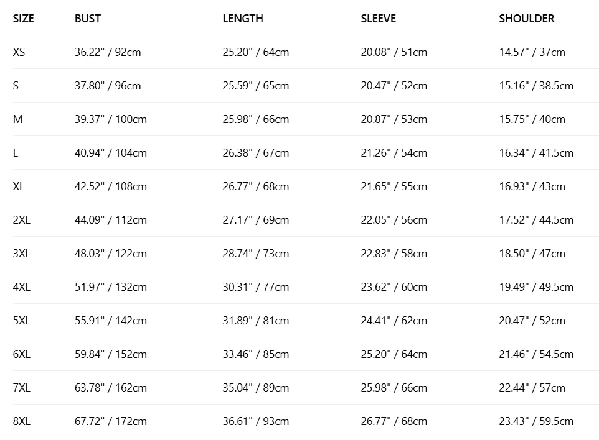Image resolution: width=599 pixels, height=440 pixels.
Task: Select the LENGTH column header
Action: 243,18
